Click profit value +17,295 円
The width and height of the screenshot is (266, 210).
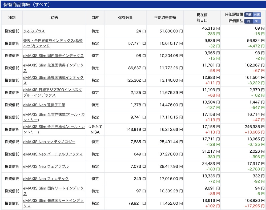(x=255, y=206)
